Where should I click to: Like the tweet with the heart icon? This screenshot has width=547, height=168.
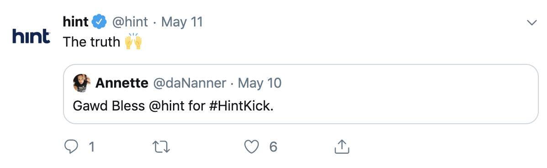[251, 147]
